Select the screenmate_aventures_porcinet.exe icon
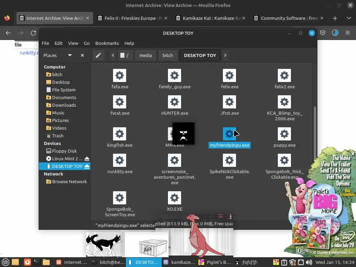 [x=175, y=160]
